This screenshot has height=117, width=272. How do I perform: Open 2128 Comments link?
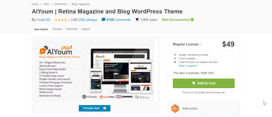(118, 20)
